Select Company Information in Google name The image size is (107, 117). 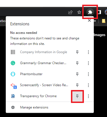click(x=43, y=52)
